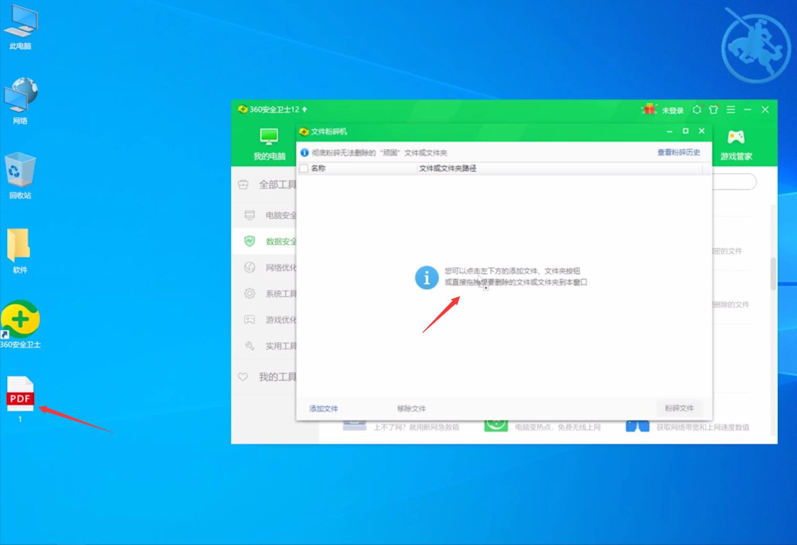797x545 pixels.
Task: Click the hexagon icon beside 未登录
Action: (x=697, y=110)
